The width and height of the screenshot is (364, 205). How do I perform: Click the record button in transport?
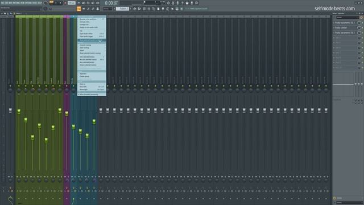pos(65,3)
